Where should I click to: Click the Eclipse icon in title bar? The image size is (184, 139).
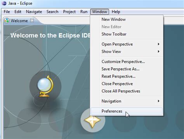click(x=4, y=3)
